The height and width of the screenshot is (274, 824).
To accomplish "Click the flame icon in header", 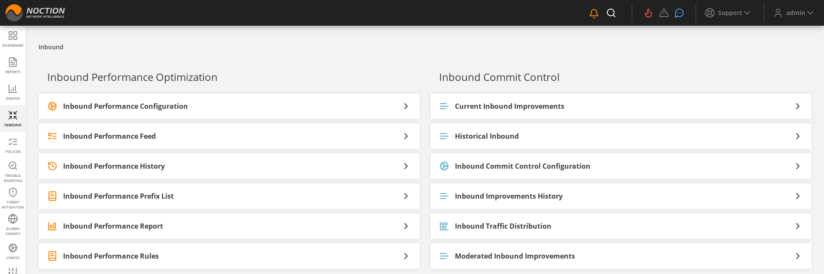I will pos(648,13).
